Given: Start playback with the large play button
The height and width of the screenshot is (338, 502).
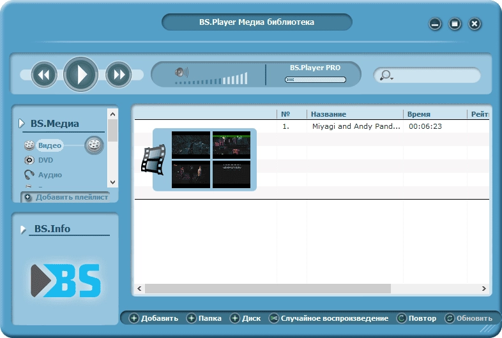Looking at the screenshot, I should [80, 74].
